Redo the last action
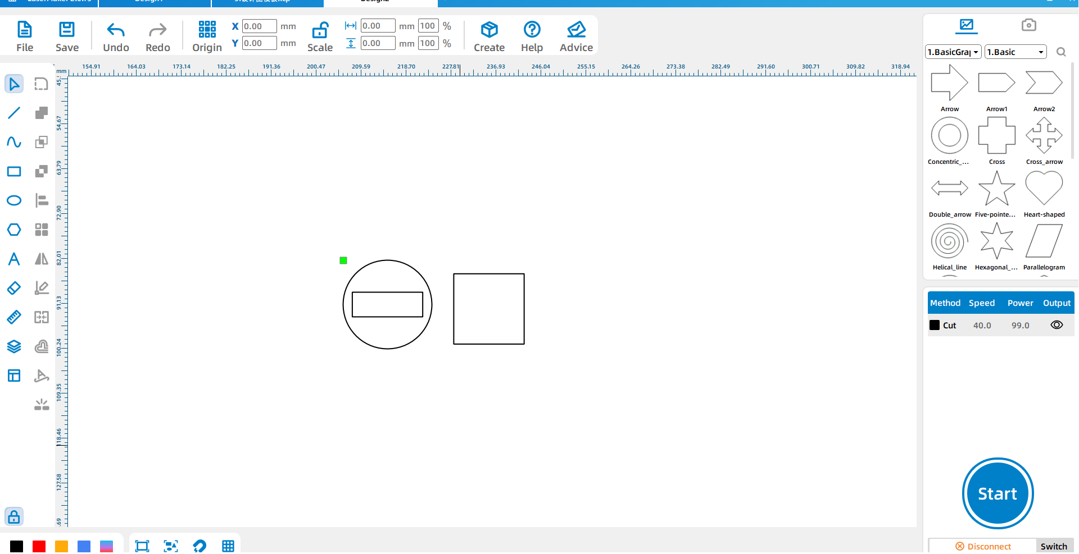 click(x=157, y=30)
